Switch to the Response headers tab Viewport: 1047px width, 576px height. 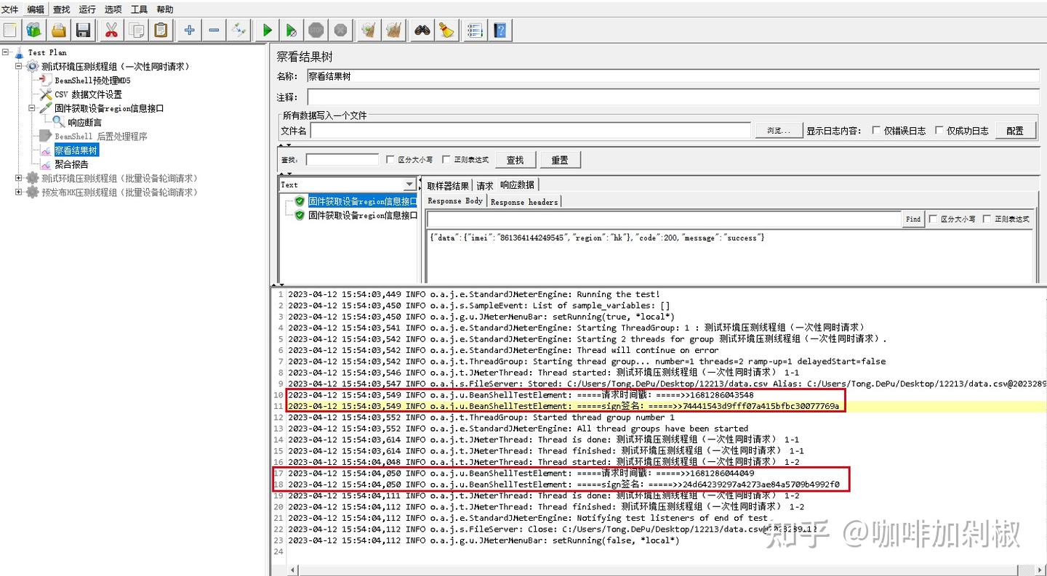(x=524, y=202)
